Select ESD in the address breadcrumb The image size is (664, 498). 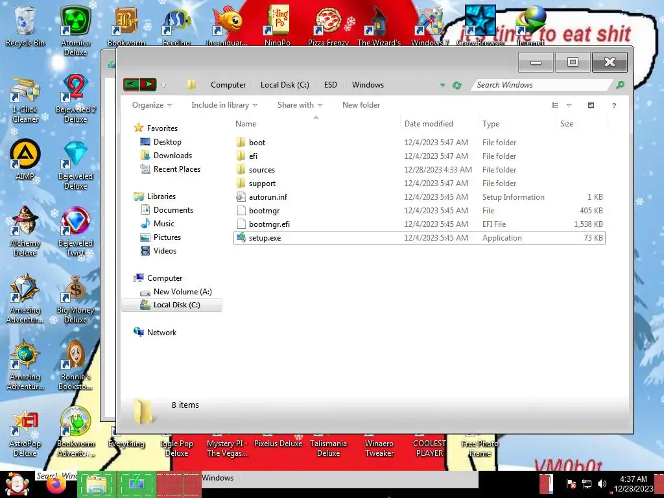point(330,85)
